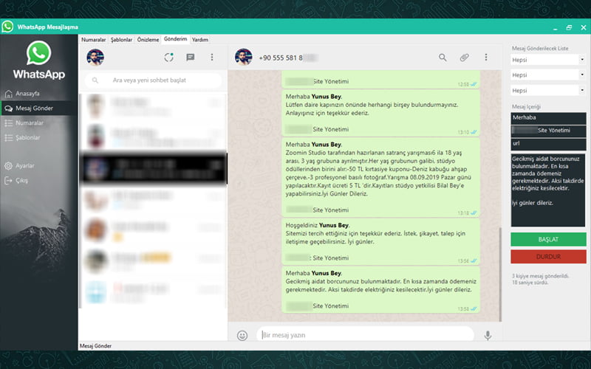The image size is (591, 369).
Task: Click own profile avatar above chat list
Action: tap(95, 58)
